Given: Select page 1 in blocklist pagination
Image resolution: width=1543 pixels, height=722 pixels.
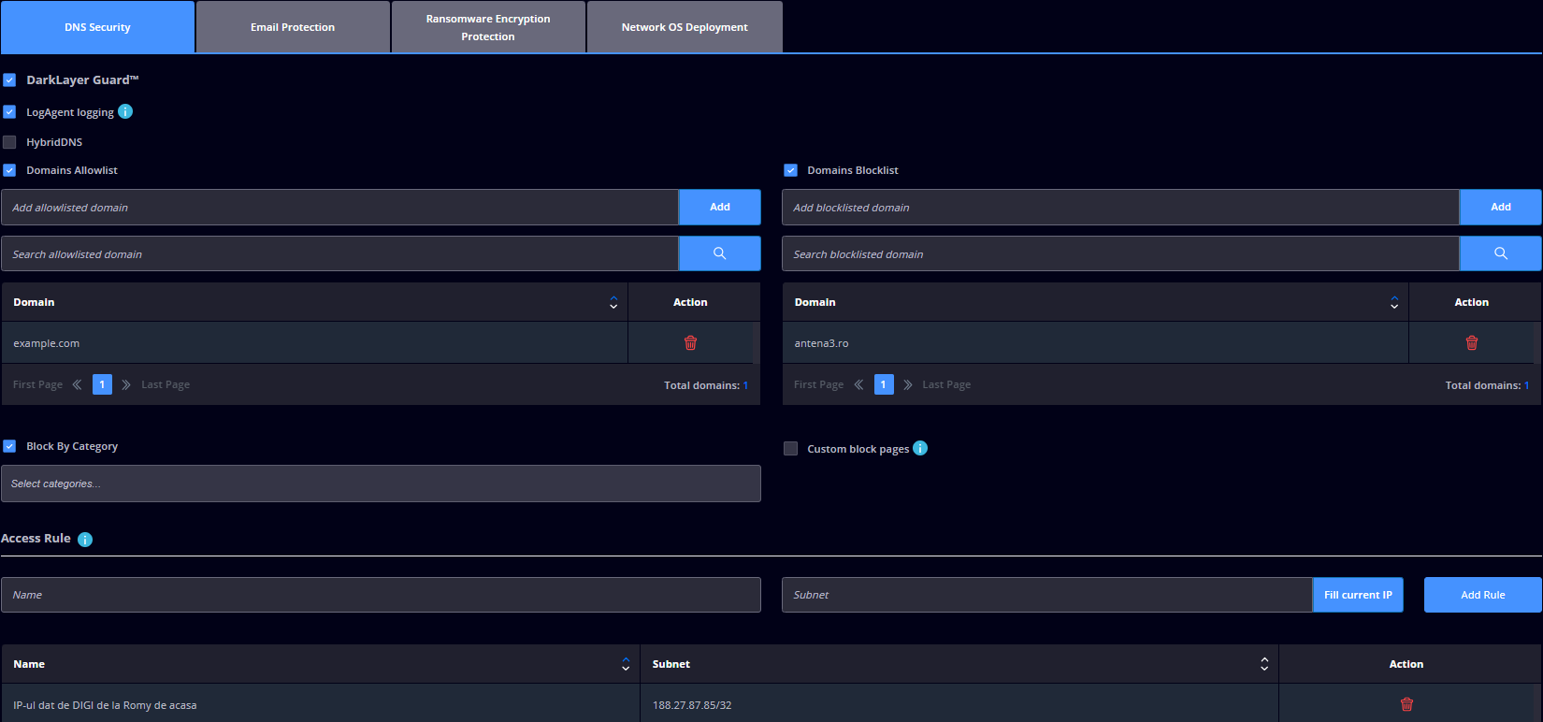Looking at the screenshot, I should coord(884,384).
